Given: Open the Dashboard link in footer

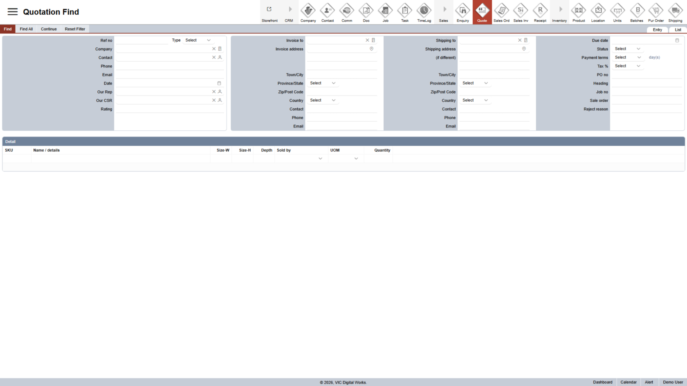Looking at the screenshot, I should point(602,382).
